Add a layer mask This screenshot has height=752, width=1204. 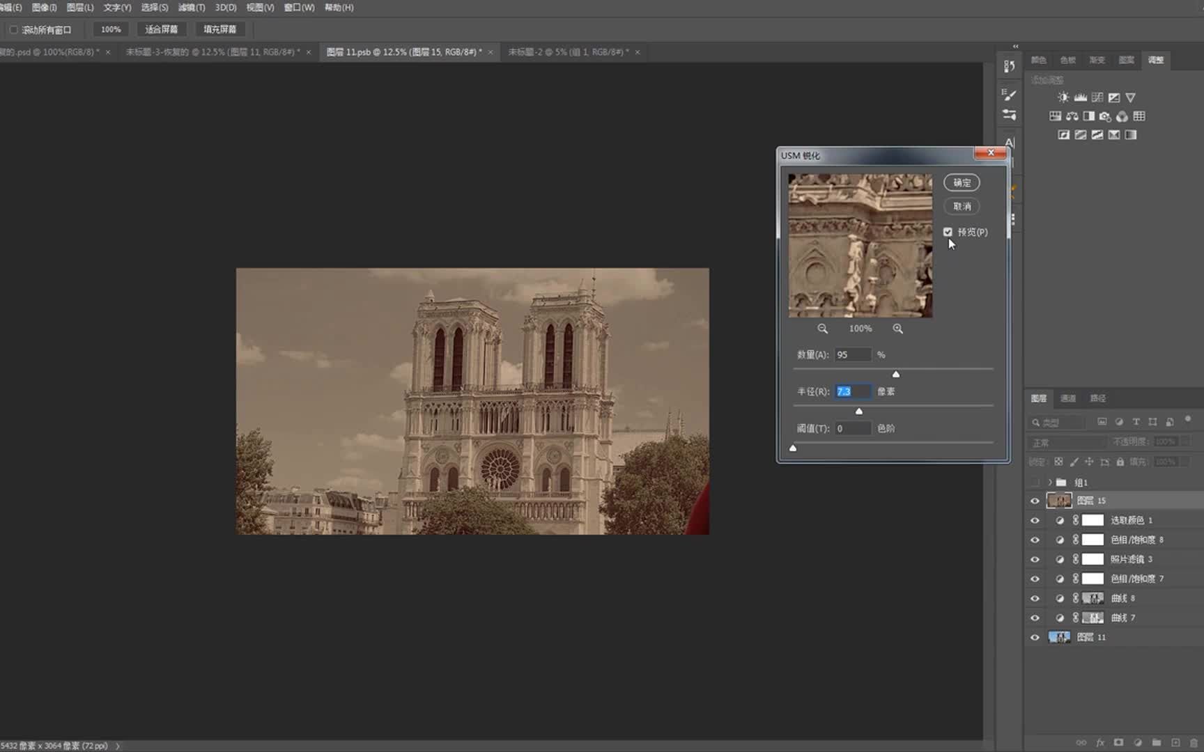1118,742
